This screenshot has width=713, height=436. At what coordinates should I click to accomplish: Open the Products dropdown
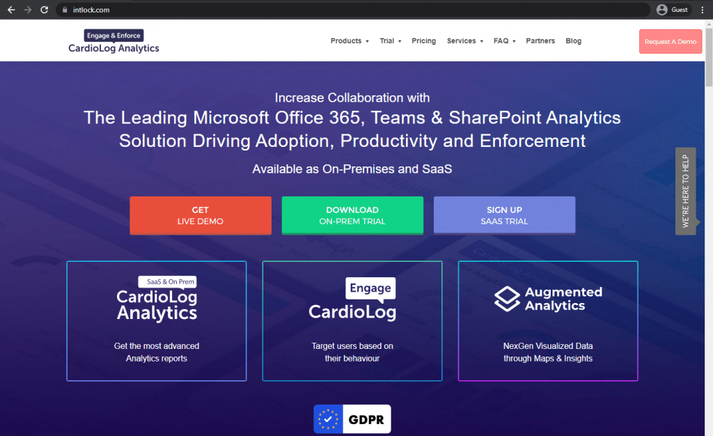349,40
